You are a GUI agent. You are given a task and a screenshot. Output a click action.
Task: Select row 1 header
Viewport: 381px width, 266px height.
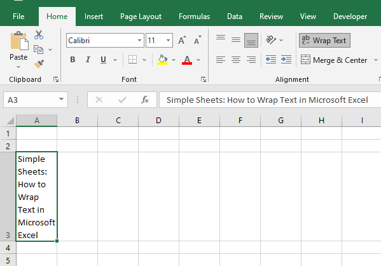[8, 133]
